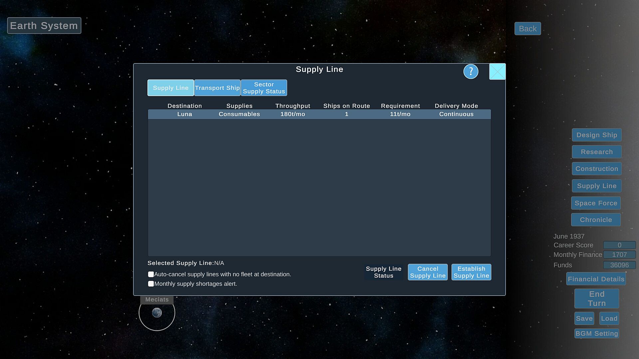
Task: Open the Research menu
Action: pos(596,152)
